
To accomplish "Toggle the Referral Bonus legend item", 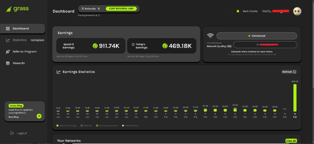I will coord(130,126).
